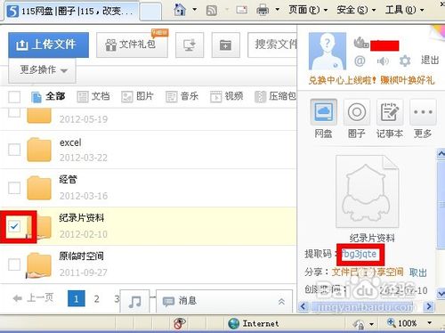This screenshot has height=333, width=445.
Task: Click the popup blocker status icon
Action: (x=179, y=323)
